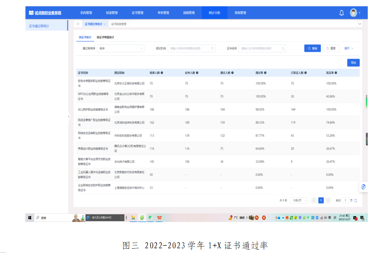This screenshot has height=253, width=385.
Task: Open 标准管理 in the top navigation
Action: coord(112,13)
